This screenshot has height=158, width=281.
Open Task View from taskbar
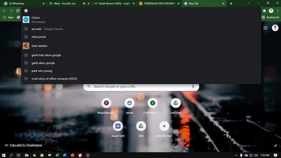(x=18, y=155)
